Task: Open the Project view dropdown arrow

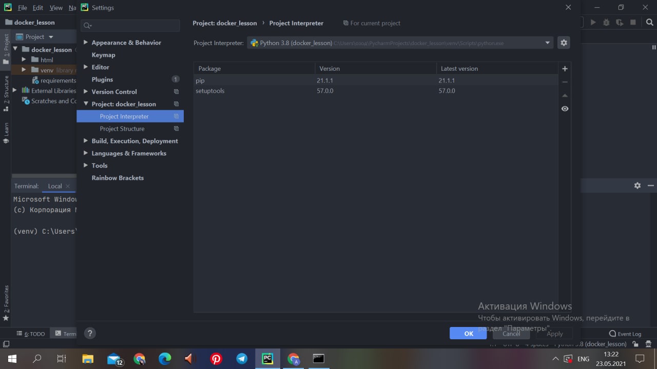Action: (x=51, y=37)
